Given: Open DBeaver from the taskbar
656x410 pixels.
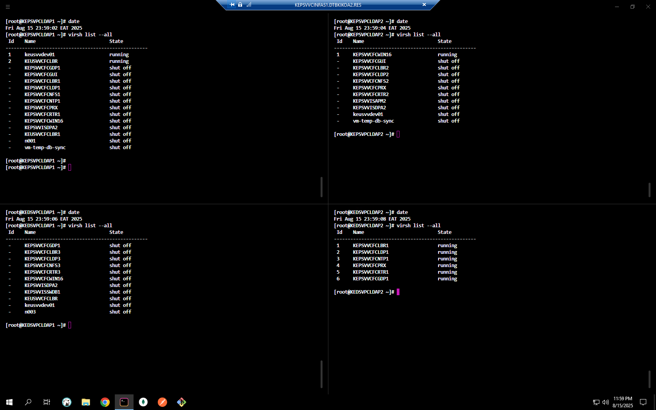Looking at the screenshot, I should [67, 402].
